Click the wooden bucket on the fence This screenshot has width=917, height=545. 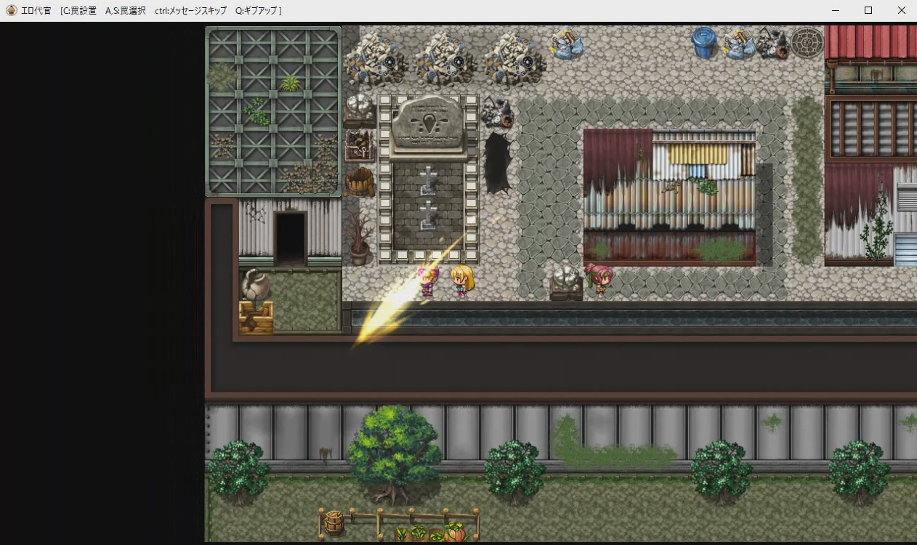(x=334, y=522)
